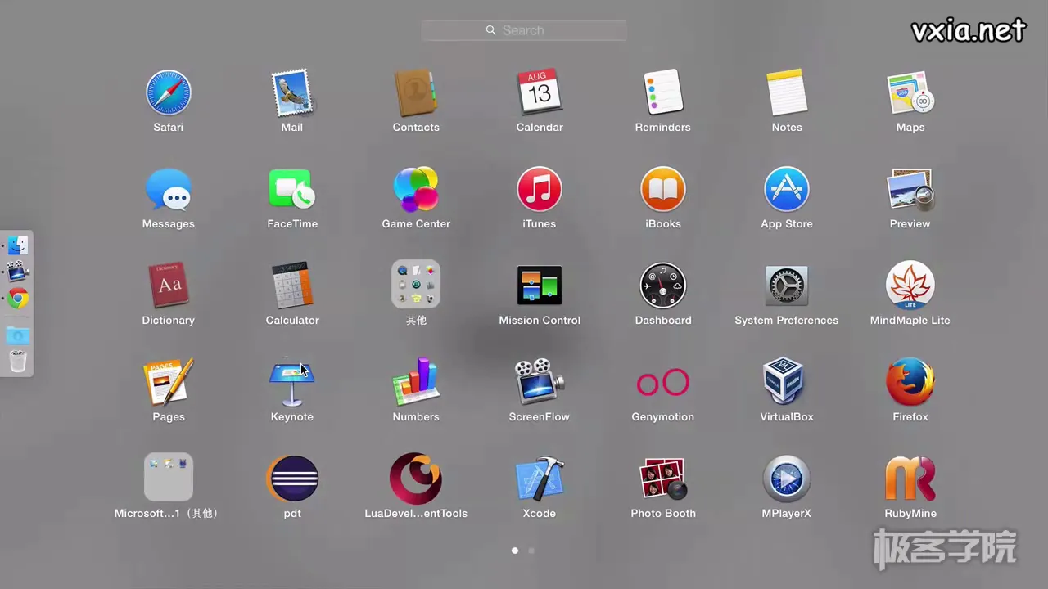Open the blue folder in the Dock
The width and height of the screenshot is (1048, 589).
18,335
